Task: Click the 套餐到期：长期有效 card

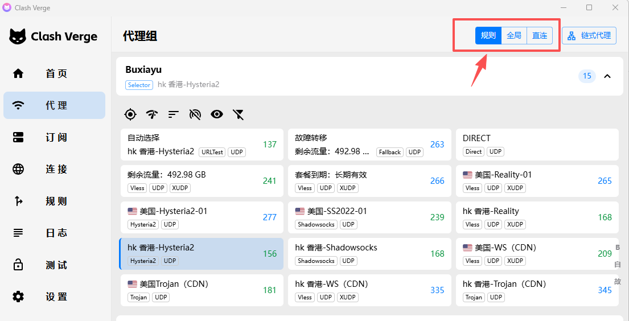Action: click(369, 181)
